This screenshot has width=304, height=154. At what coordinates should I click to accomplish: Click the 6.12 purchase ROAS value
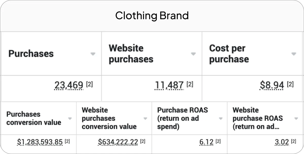coord(206,142)
